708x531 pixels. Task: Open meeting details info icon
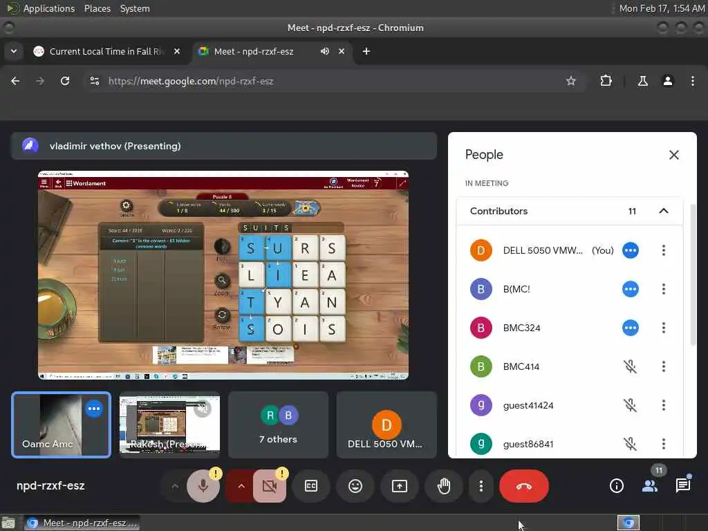pos(616,486)
